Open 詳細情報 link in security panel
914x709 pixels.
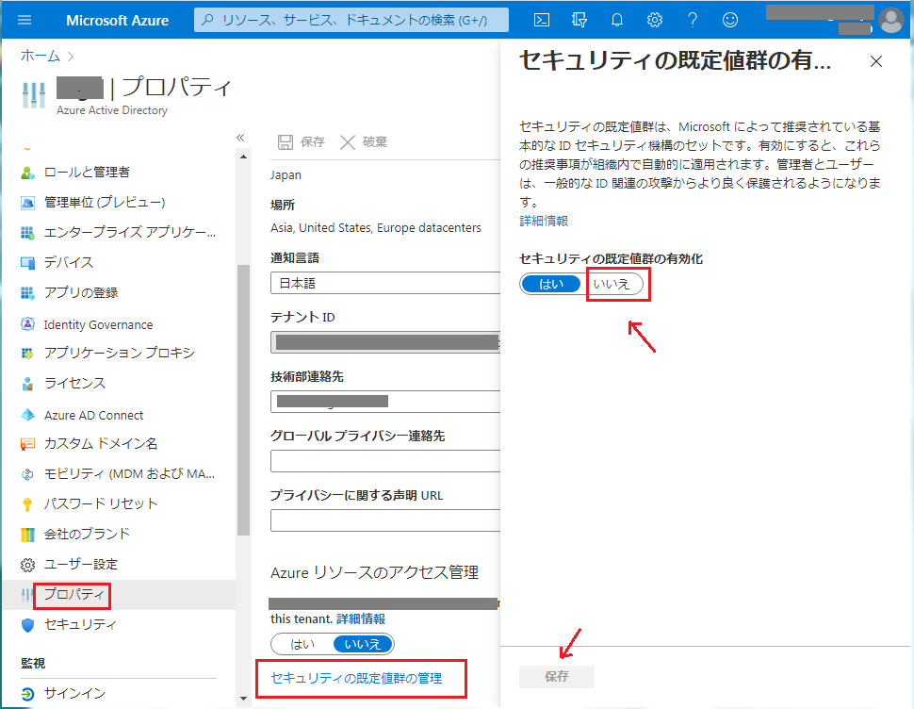544,221
